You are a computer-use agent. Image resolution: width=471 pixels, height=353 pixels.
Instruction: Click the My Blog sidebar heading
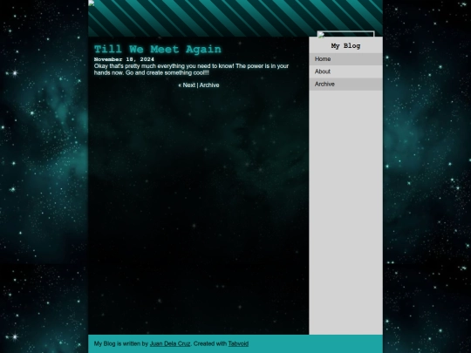click(345, 46)
